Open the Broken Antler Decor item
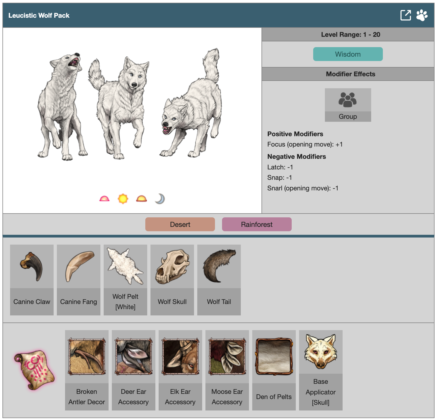This screenshot has height=420, width=437. (87, 370)
